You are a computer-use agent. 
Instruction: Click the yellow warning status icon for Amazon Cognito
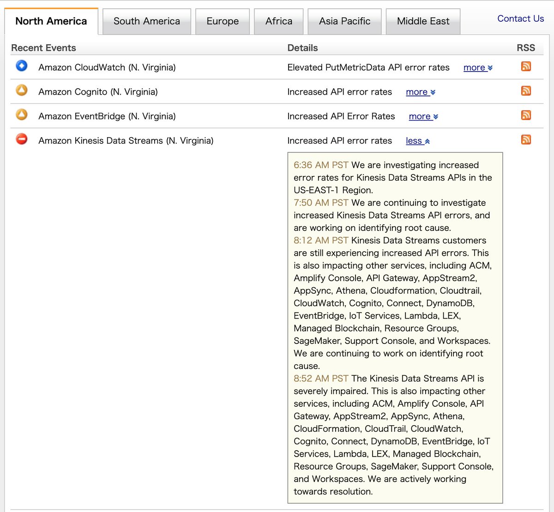pos(22,90)
